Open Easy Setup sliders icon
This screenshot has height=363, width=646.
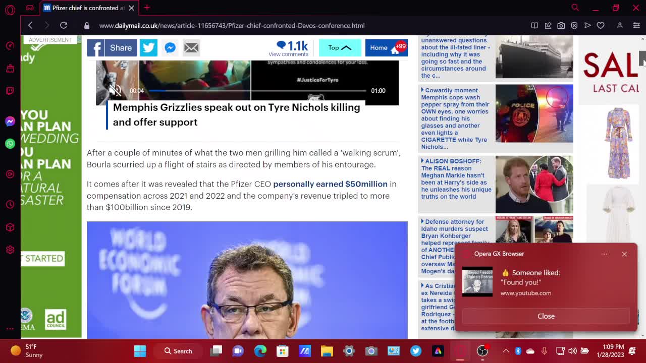pos(636,25)
